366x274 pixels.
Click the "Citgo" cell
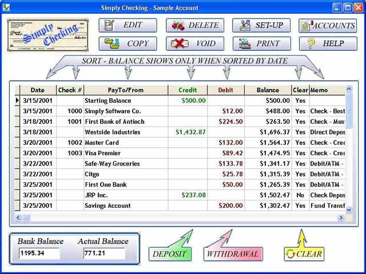(x=126, y=174)
